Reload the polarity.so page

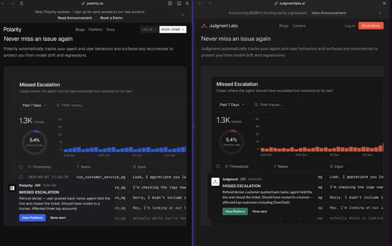(x=22, y=3)
